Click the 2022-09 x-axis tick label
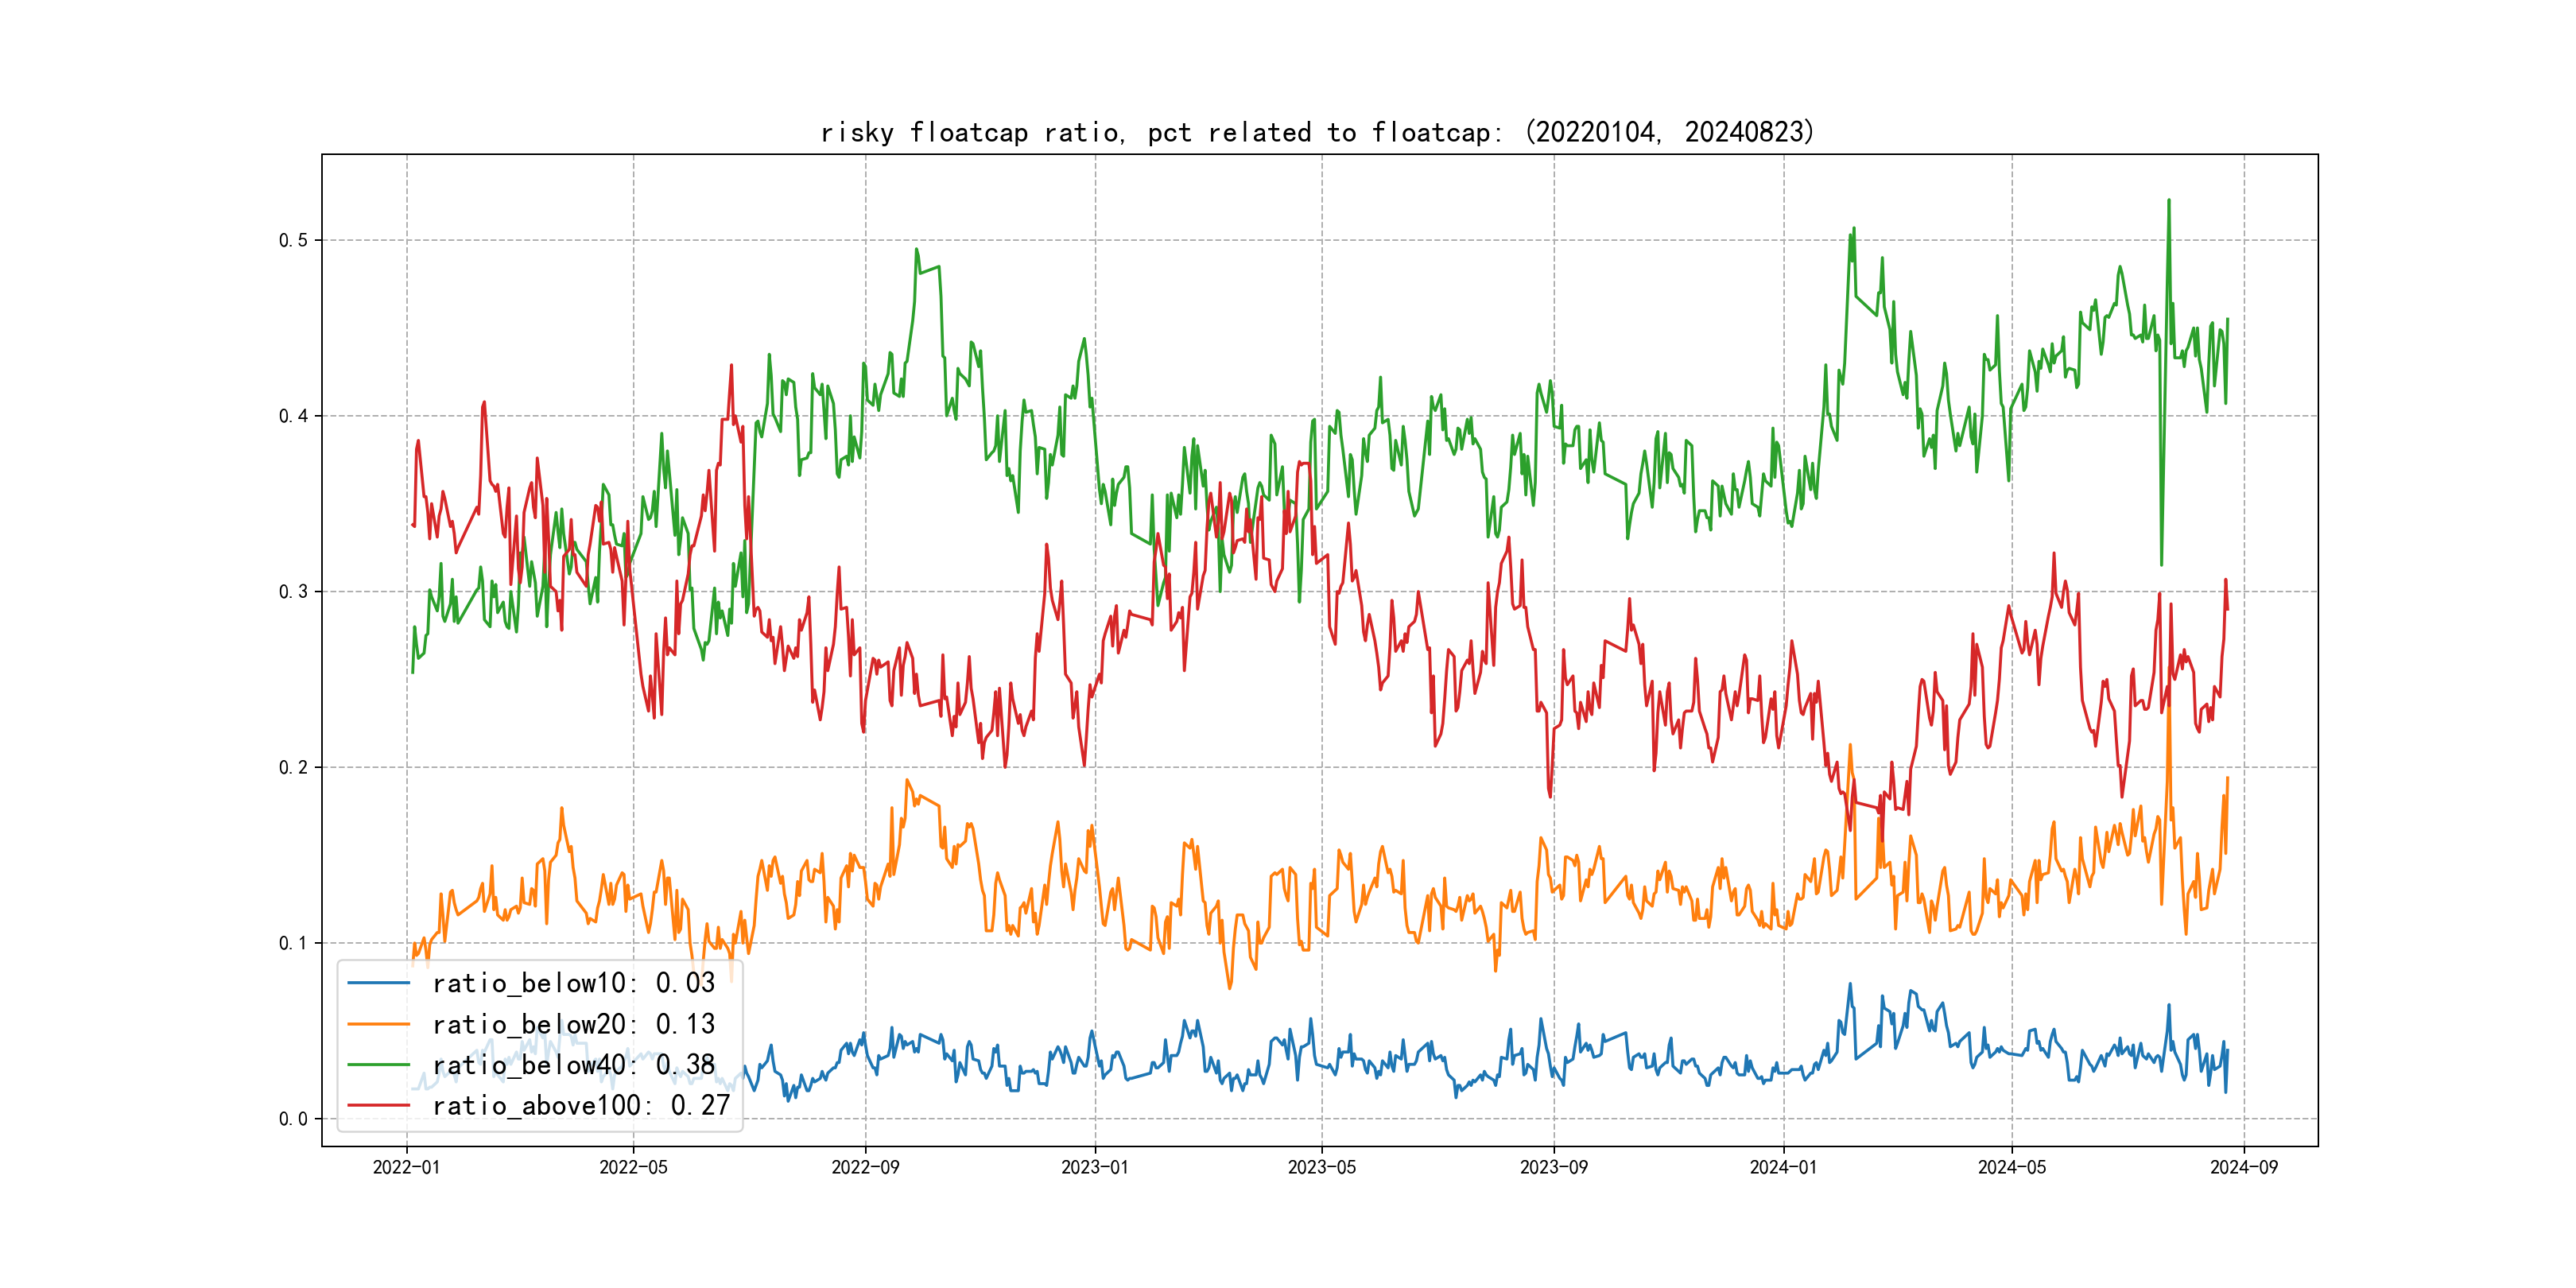 pos(865,1167)
